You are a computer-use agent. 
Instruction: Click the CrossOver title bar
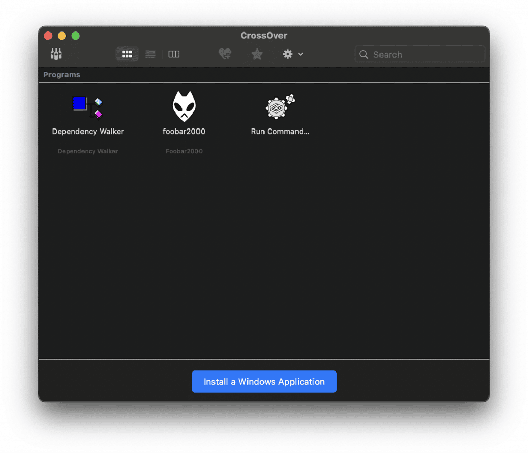tap(264, 35)
